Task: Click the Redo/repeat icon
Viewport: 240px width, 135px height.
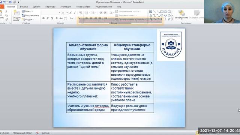Action: 10,2
